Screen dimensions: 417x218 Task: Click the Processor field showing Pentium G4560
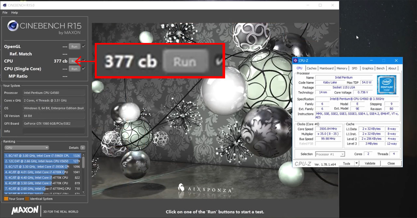point(53,93)
